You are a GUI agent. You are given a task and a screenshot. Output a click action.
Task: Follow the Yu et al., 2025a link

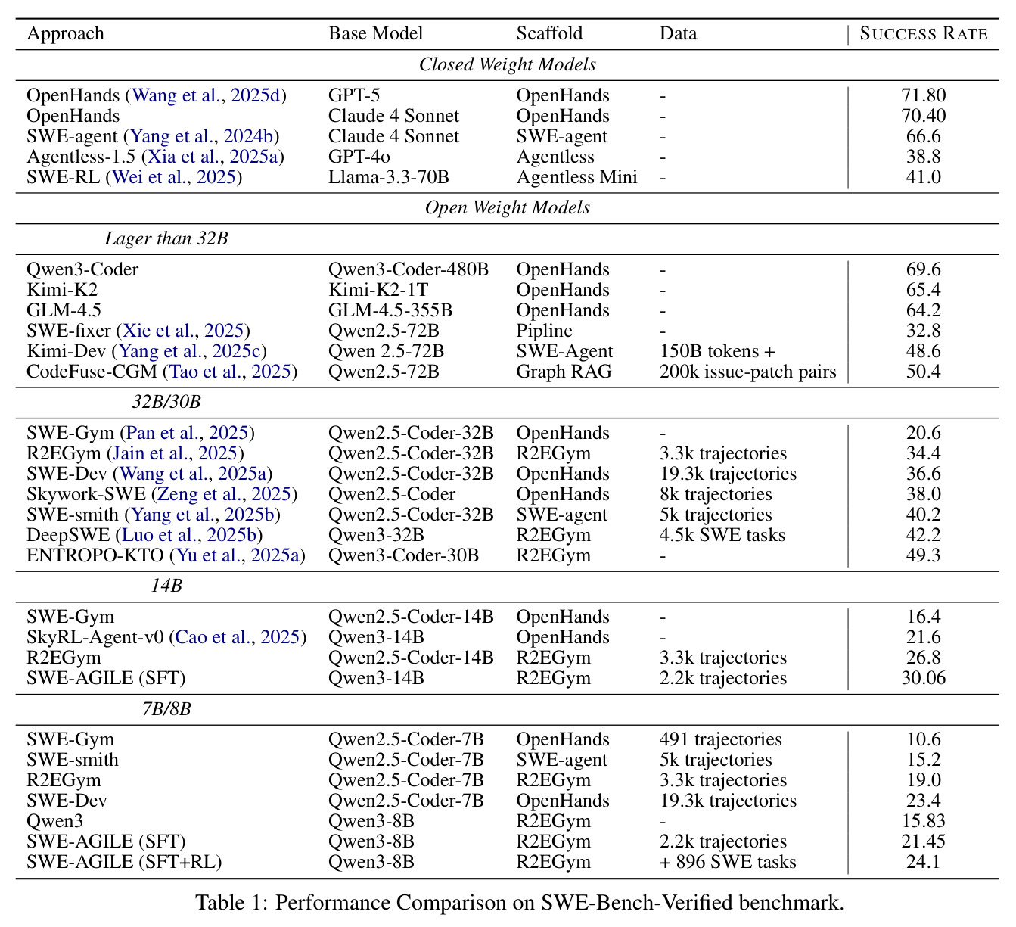click(237, 555)
